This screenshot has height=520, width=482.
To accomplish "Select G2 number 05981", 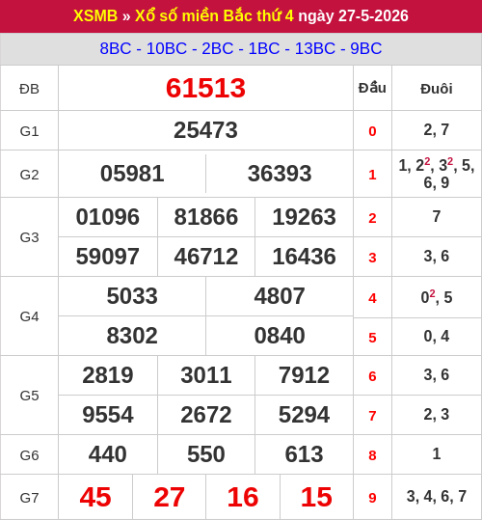I will pyautogui.click(x=132, y=174).
